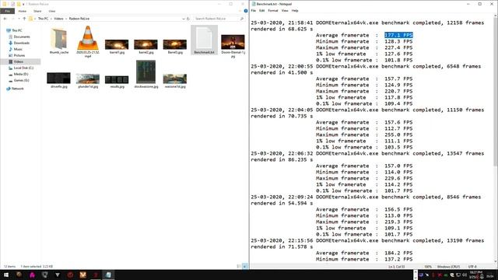This screenshot has height=280, width=498.
Task: Open Notepad View menu
Action: point(285,11)
